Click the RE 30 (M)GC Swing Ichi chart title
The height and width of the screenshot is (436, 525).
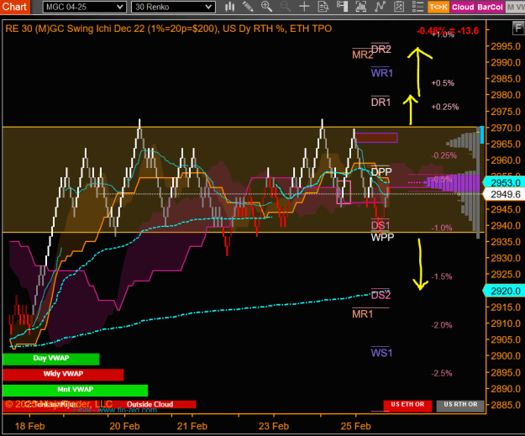(168, 29)
